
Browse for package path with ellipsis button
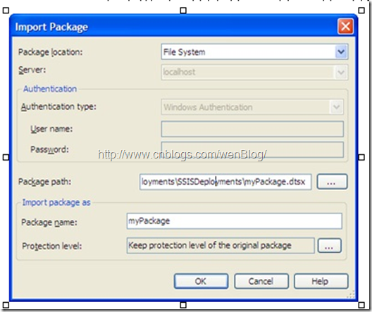click(332, 182)
